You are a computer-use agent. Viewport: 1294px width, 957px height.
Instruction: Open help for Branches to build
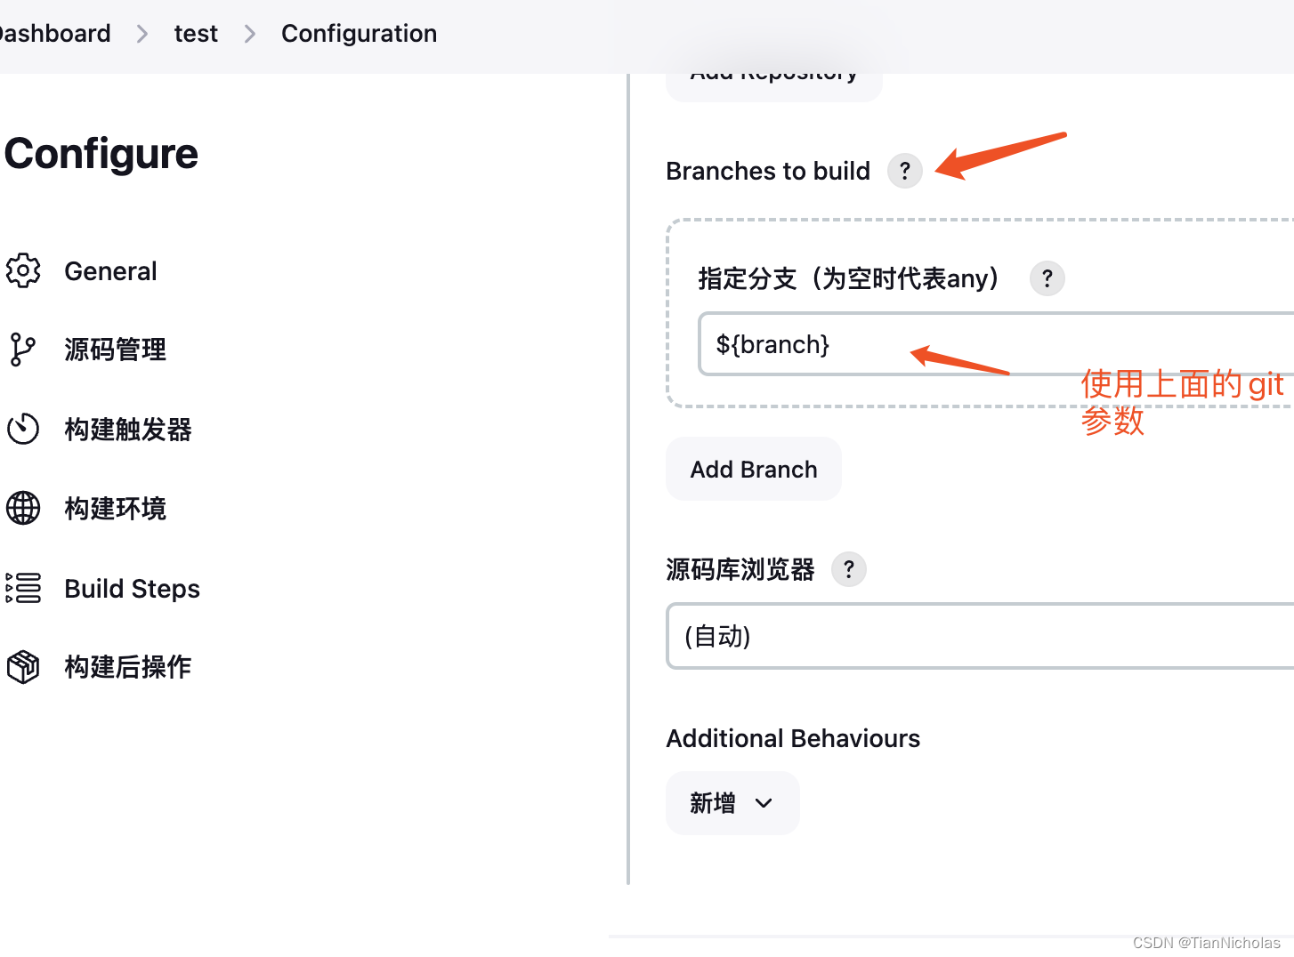click(x=904, y=171)
